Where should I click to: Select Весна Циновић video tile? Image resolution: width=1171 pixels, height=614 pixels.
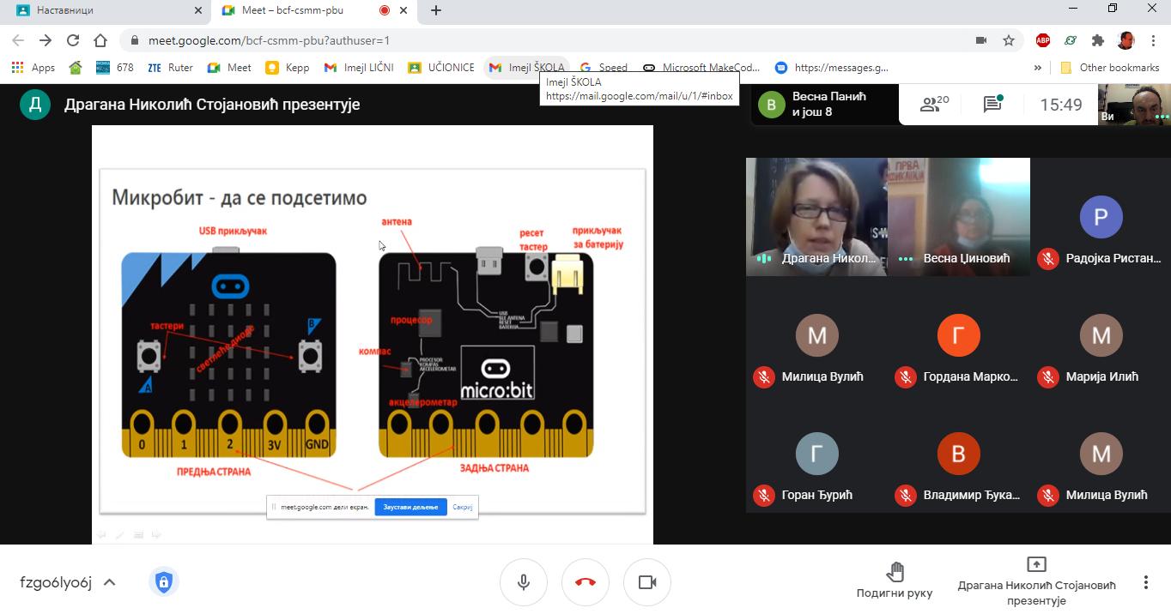tap(959, 216)
